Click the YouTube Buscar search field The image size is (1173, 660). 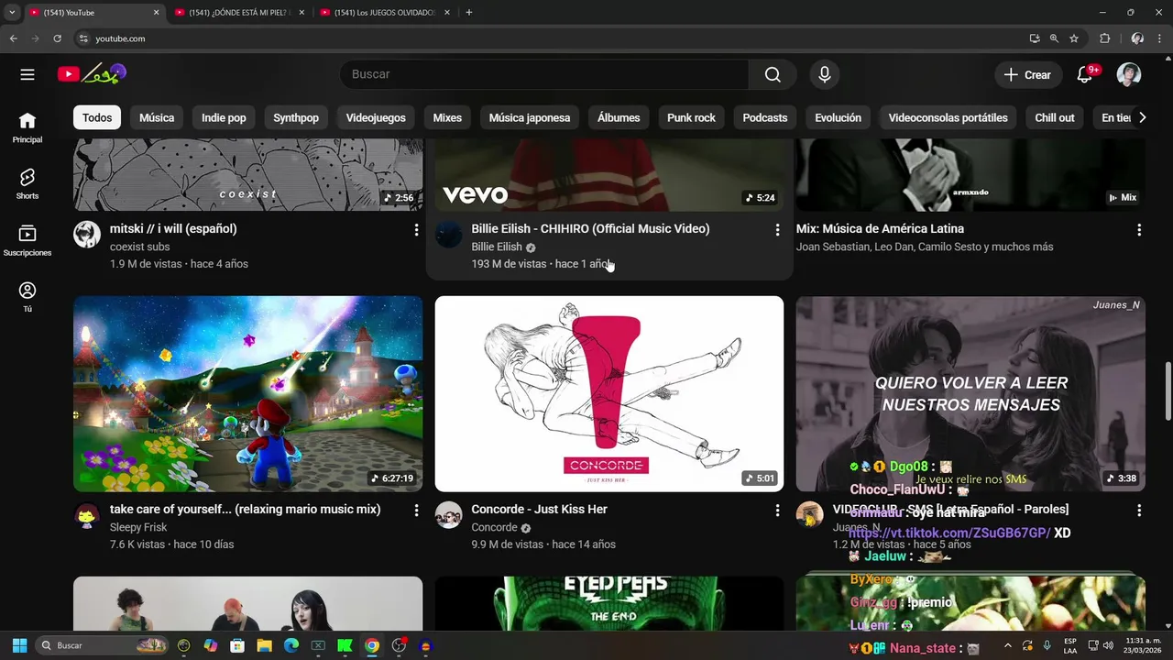544,75
